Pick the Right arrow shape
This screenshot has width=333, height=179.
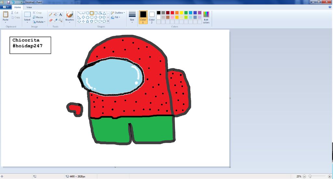(x=96, y=17)
